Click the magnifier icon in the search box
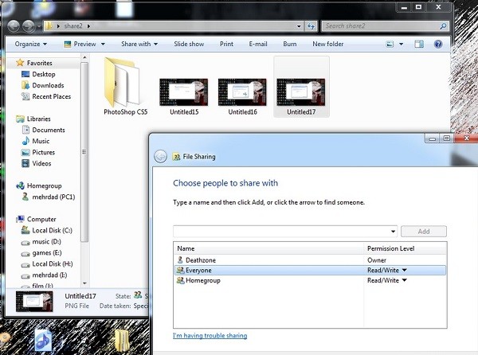This screenshot has height=355, width=478. click(443, 26)
